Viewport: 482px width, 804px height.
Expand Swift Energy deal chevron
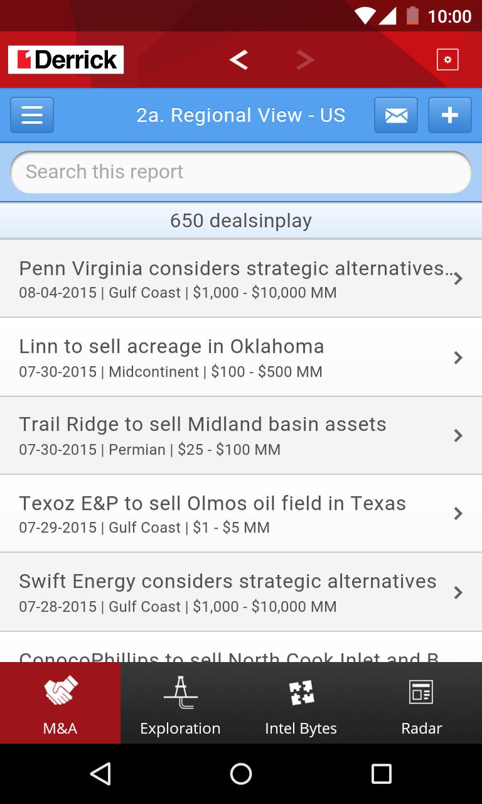coord(458,592)
